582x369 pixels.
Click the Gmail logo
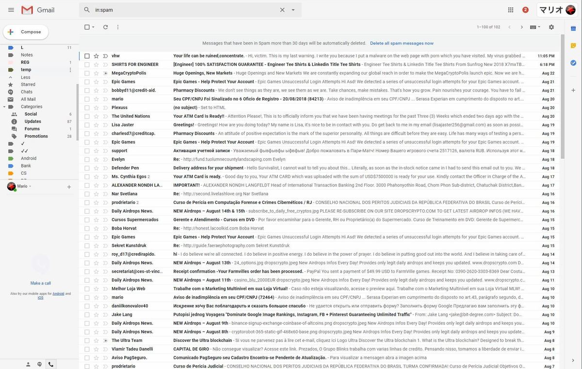(38, 10)
